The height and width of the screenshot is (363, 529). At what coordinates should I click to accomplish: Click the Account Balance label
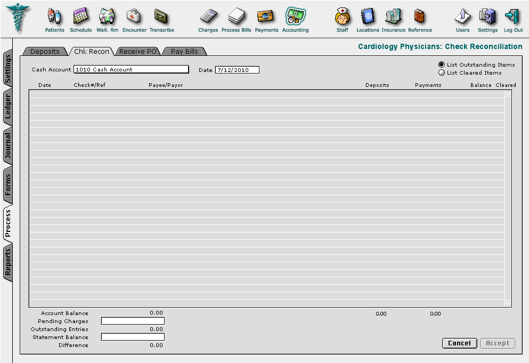click(x=64, y=313)
